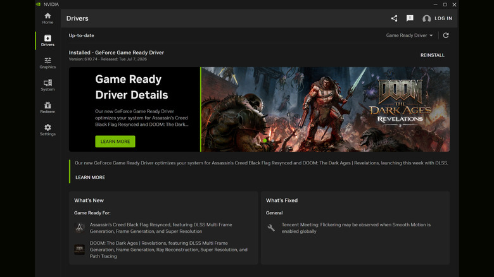The image size is (494, 277).
Task: Click the Drivers page title
Action: pos(77,18)
